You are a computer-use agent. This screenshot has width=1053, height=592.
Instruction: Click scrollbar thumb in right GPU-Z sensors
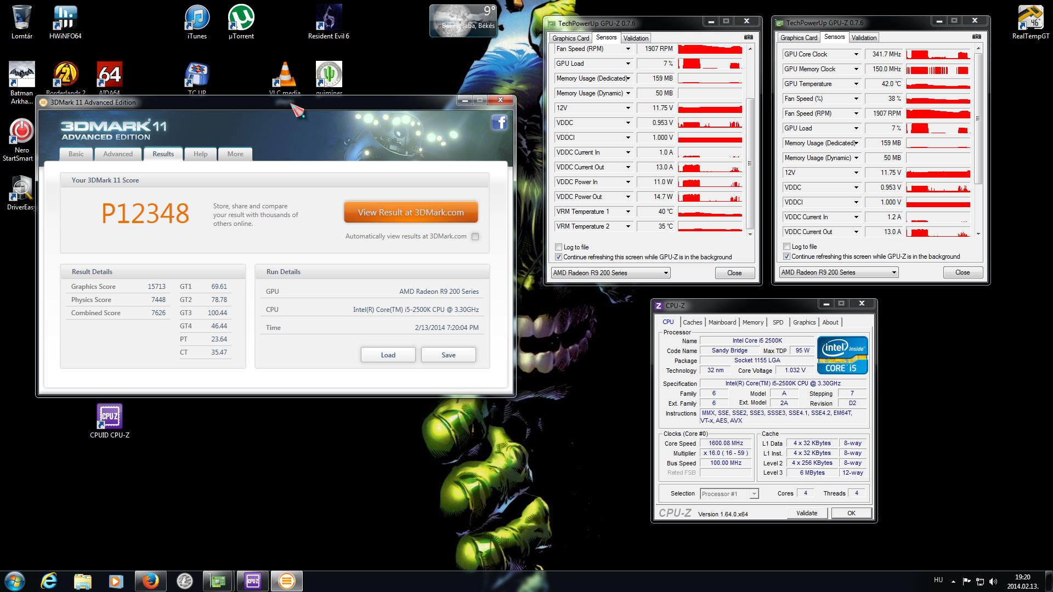click(x=978, y=118)
